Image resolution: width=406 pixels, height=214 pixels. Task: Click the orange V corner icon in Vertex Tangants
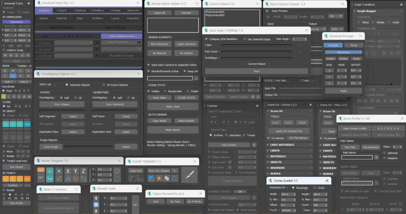coord(76,178)
